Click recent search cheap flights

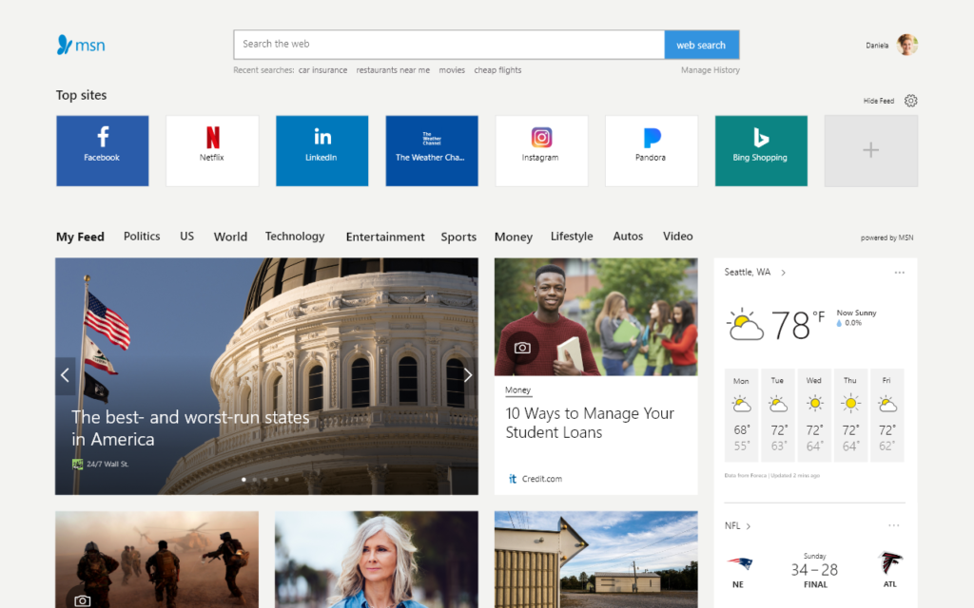[497, 70]
